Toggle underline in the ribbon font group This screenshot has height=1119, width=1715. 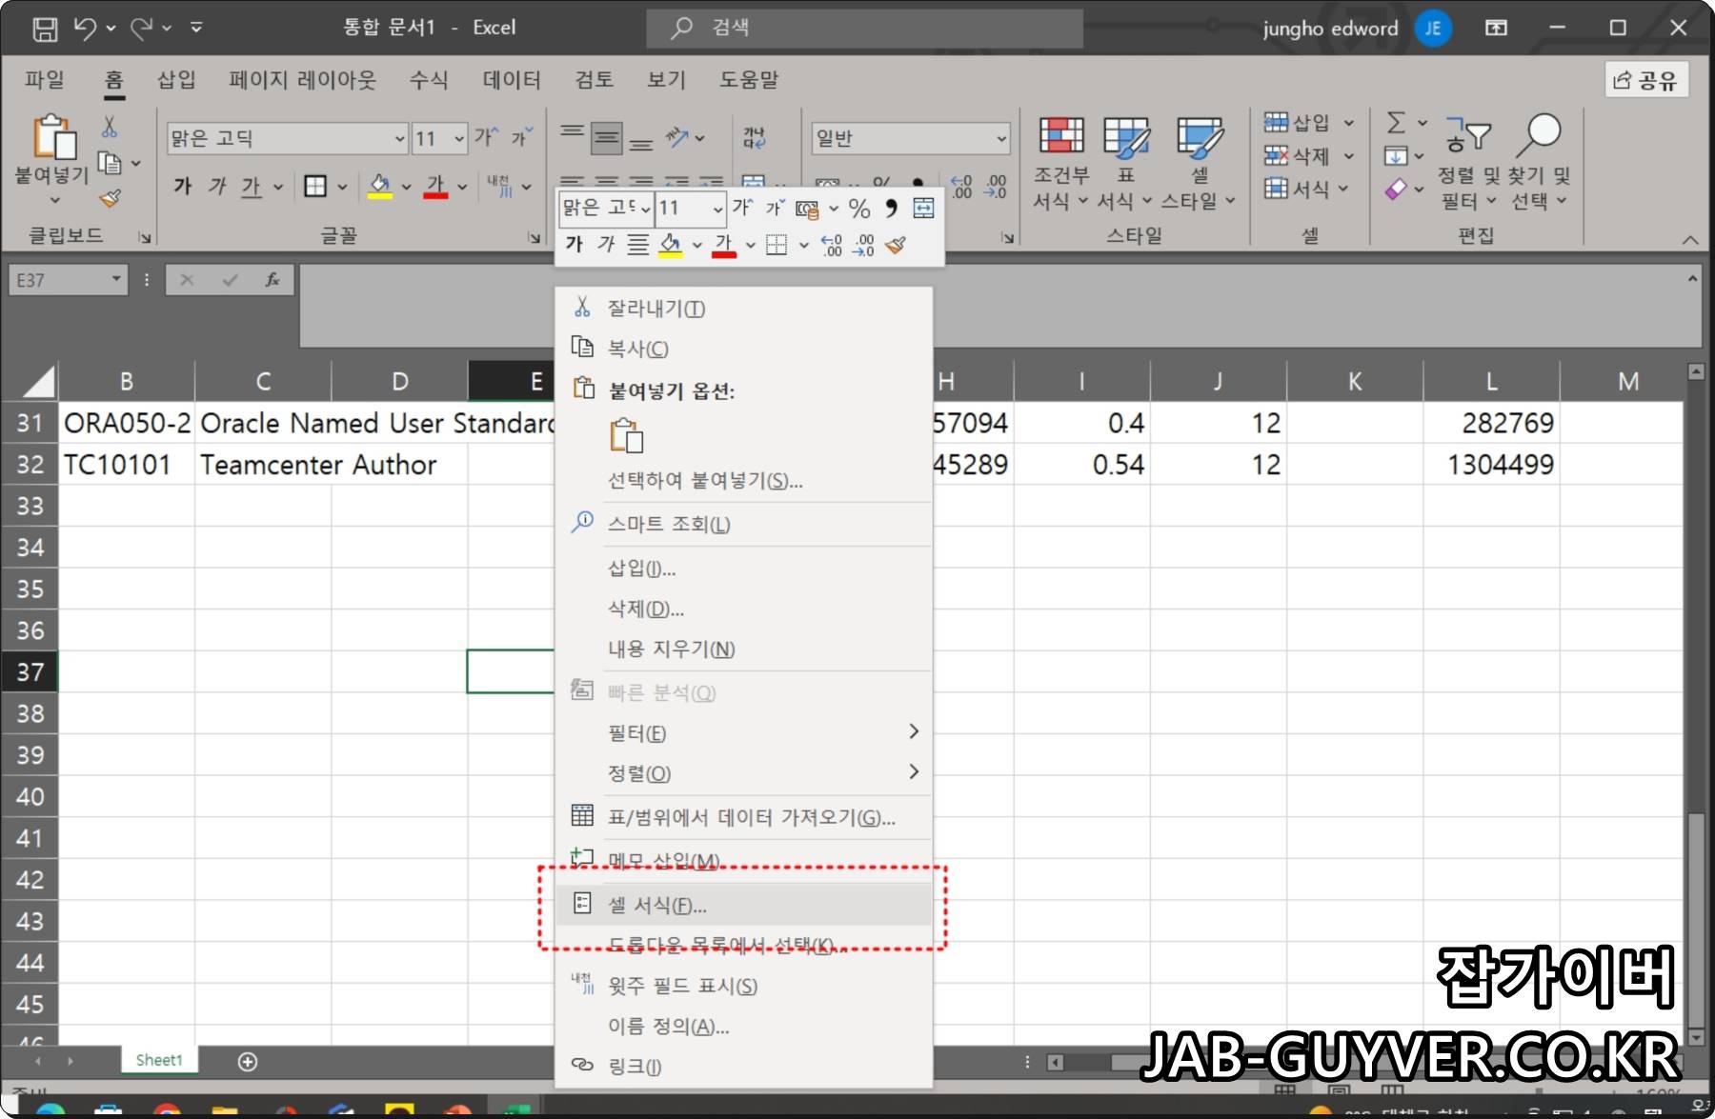251,187
